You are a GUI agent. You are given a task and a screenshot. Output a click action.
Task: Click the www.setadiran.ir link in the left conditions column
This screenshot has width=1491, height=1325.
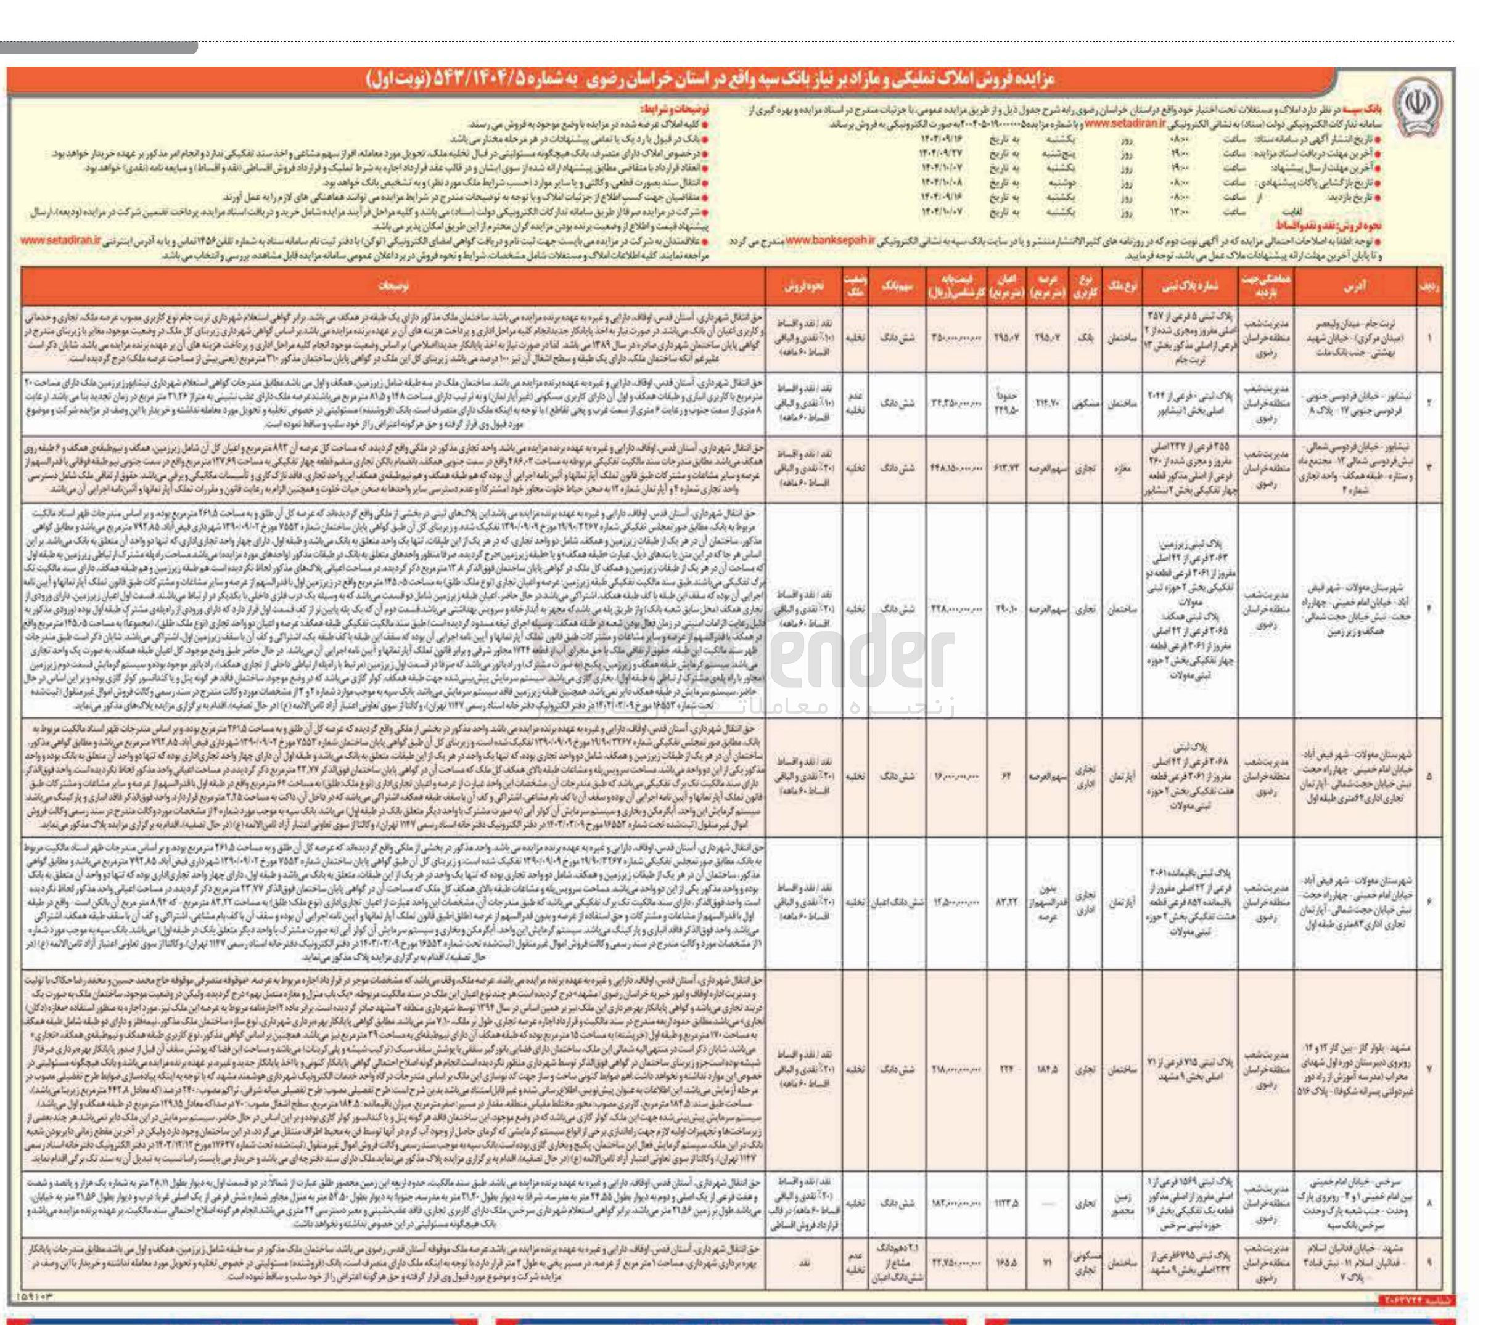point(60,240)
